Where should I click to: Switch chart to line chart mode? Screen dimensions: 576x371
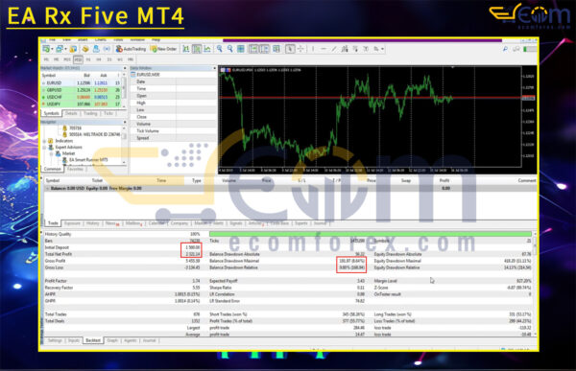[x=207, y=49]
